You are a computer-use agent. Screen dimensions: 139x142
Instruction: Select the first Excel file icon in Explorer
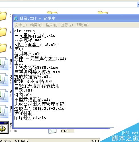coord(4,64)
